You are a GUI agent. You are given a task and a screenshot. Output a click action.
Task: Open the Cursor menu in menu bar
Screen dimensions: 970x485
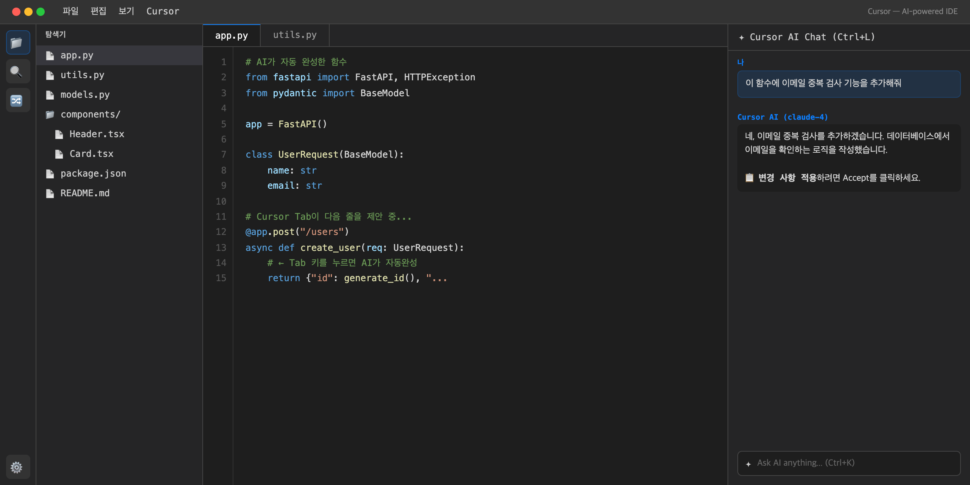[x=163, y=11]
